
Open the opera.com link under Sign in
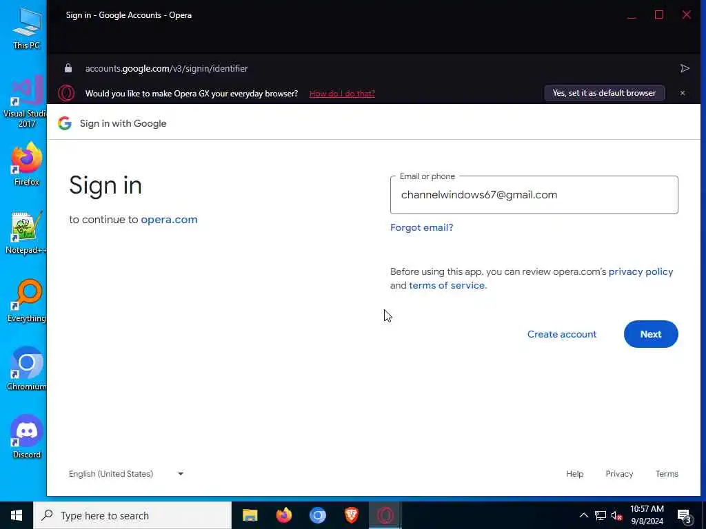tap(170, 220)
